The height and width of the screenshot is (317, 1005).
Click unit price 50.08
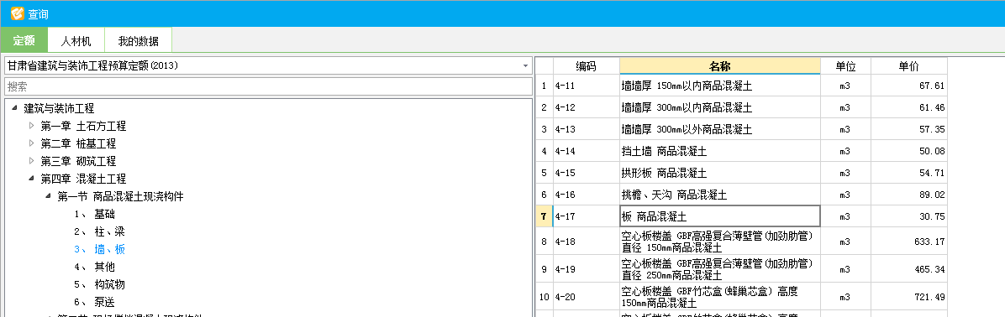click(x=908, y=151)
